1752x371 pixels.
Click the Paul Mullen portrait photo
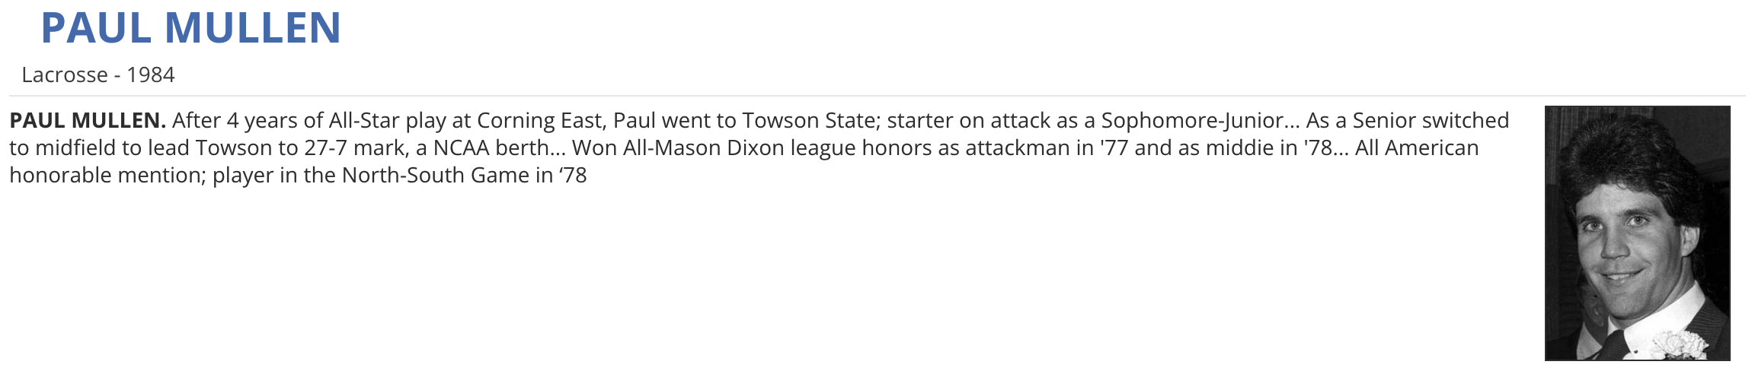(1636, 232)
